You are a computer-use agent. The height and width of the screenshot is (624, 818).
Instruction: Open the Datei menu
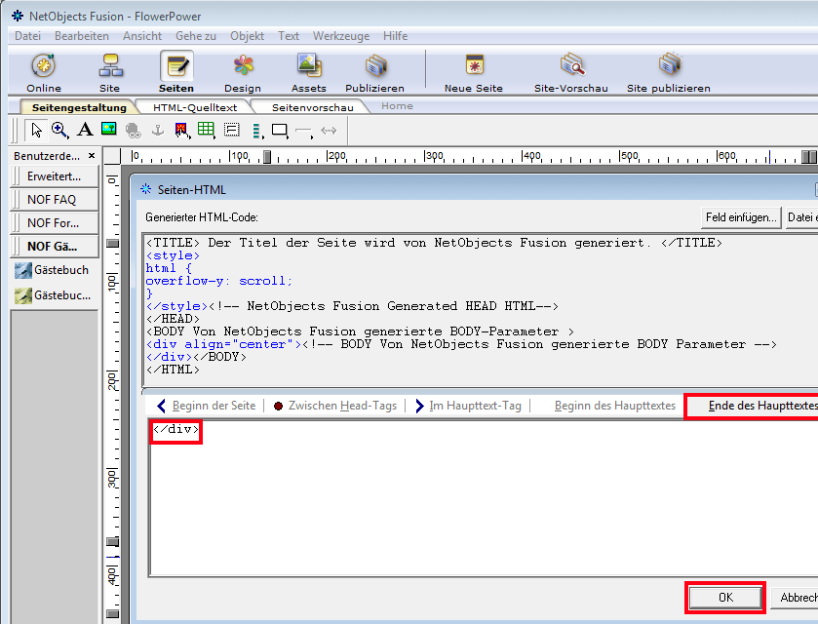click(27, 36)
